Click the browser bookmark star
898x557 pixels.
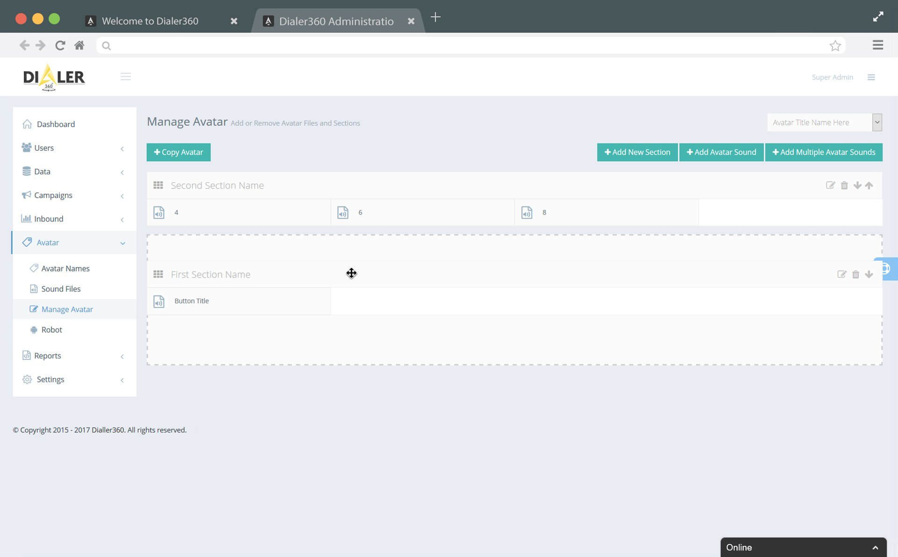pyautogui.click(x=835, y=45)
